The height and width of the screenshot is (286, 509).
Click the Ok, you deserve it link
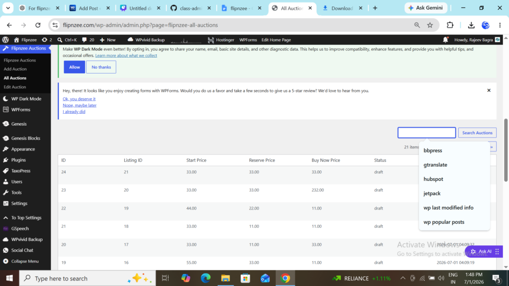pos(79,99)
